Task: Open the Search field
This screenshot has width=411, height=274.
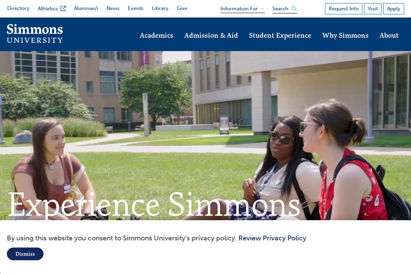Action: click(284, 9)
